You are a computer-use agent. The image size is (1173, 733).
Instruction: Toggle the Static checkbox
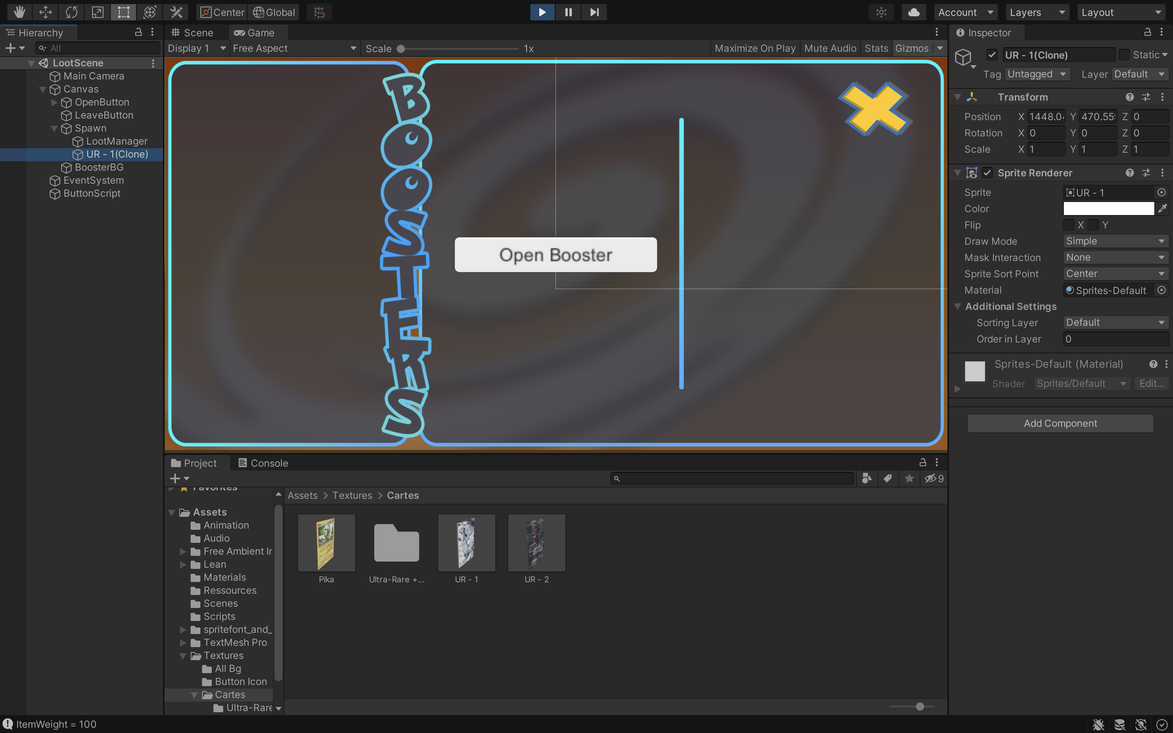(1124, 55)
